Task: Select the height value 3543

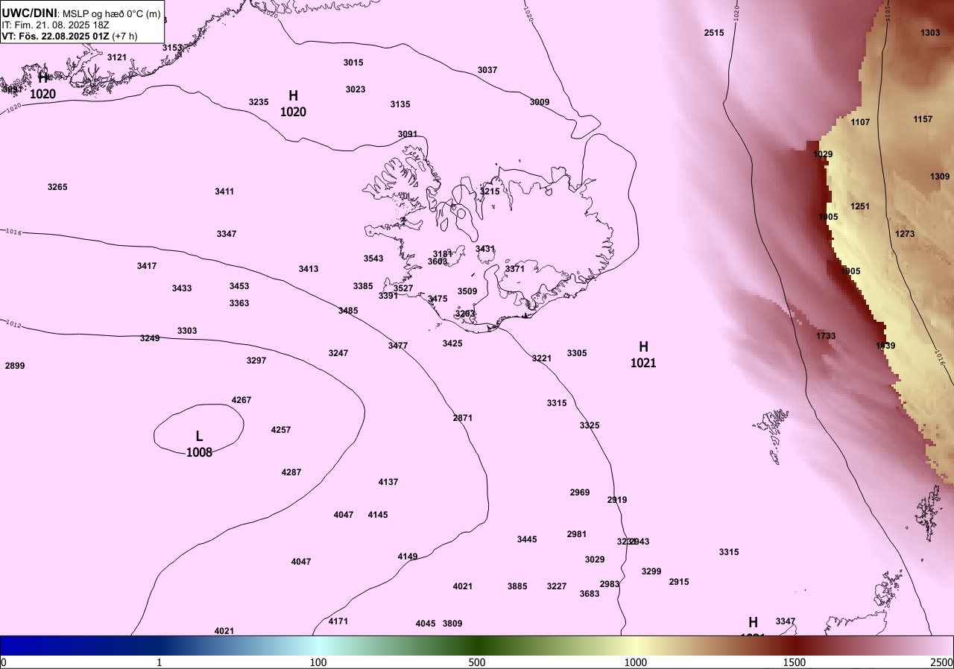Action: (373, 259)
